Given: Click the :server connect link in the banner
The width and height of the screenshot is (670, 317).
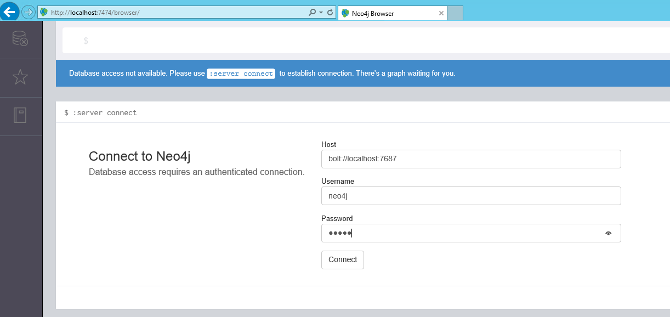Looking at the screenshot, I should click(x=241, y=73).
